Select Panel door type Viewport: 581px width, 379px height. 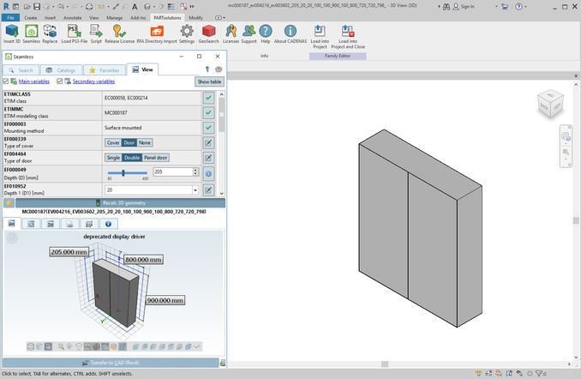coord(155,158)
